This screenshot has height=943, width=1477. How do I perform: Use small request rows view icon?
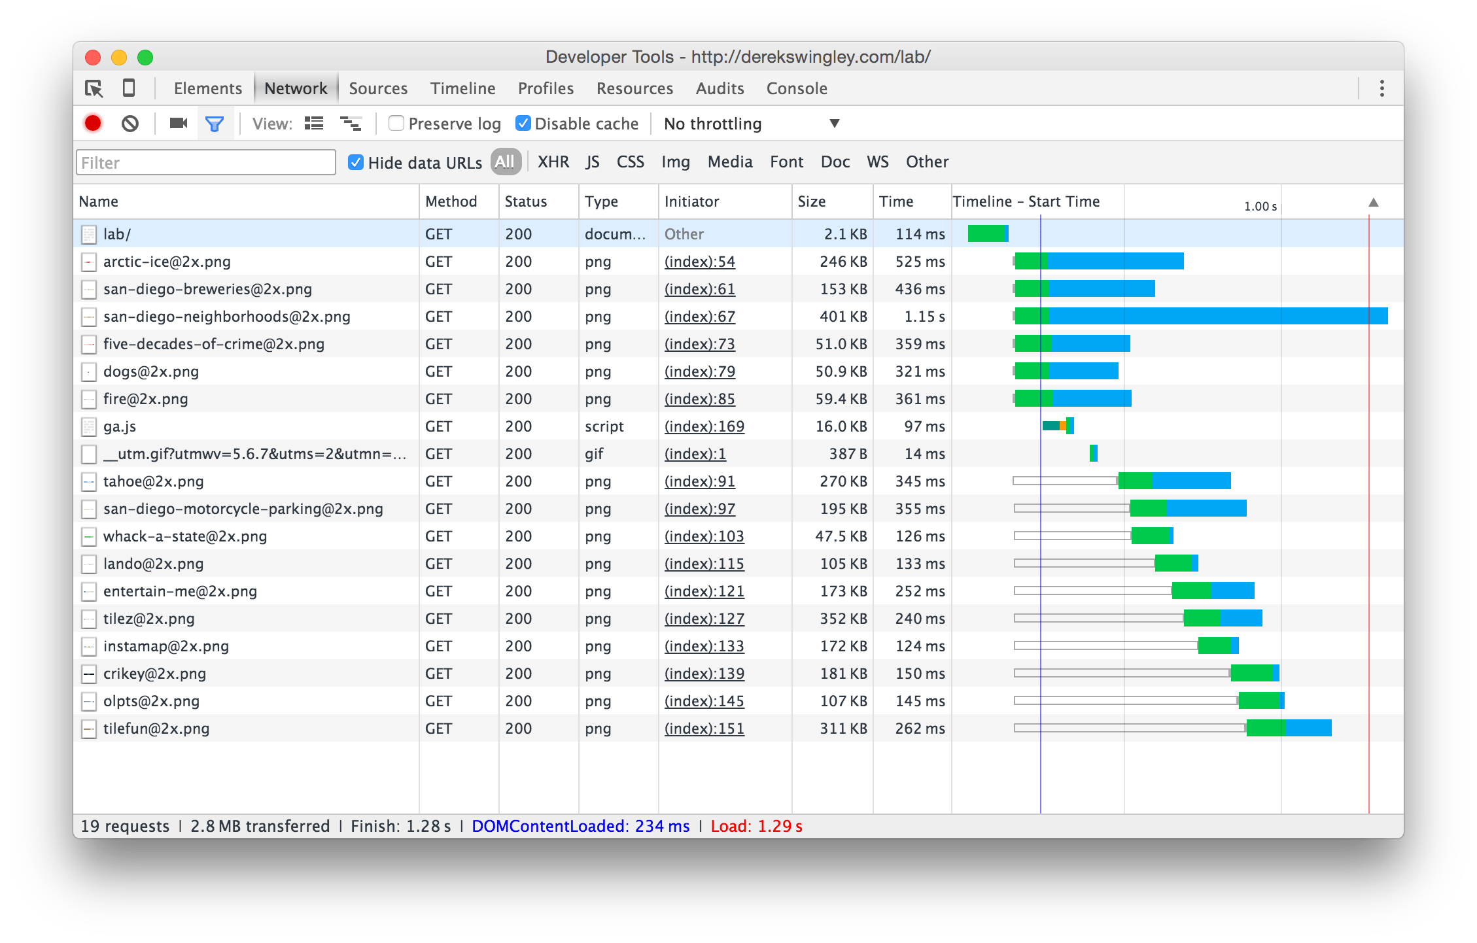351,124
